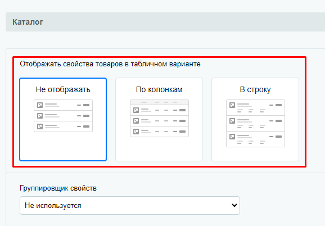Viewport: 325px width, 226px height.
Task: Click top image placeholder icon in "В строку" preview
Action: click(232, 105)
